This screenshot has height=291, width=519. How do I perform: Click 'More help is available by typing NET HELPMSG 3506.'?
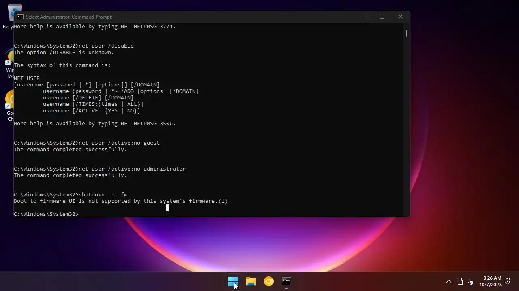coord(95,123)
